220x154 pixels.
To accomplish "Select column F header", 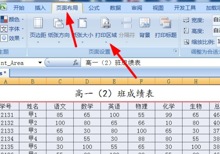I will click(x=141, y=81).
